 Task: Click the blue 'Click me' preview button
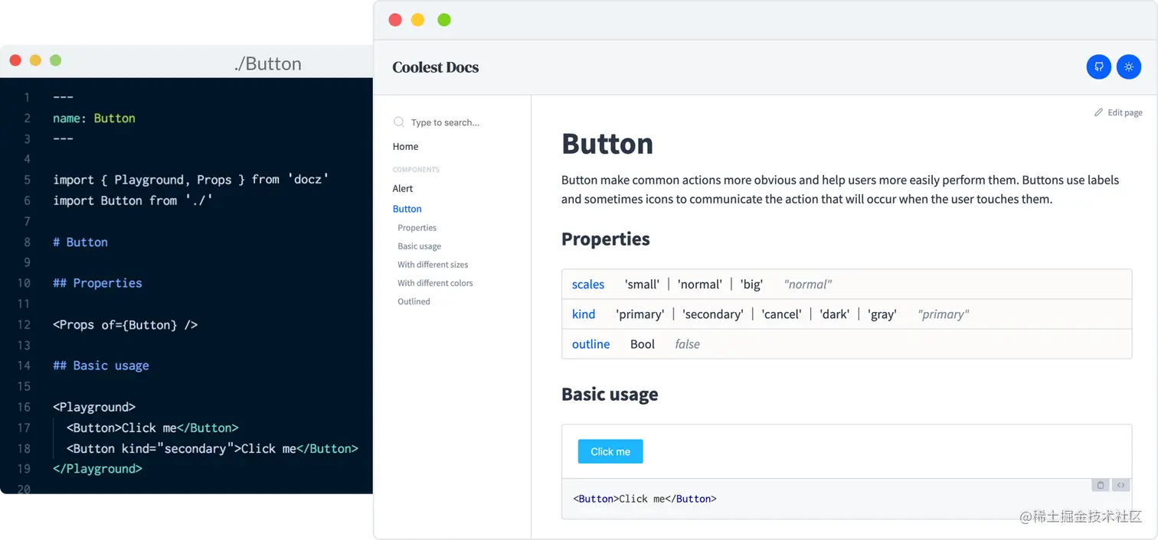point(610,451)
